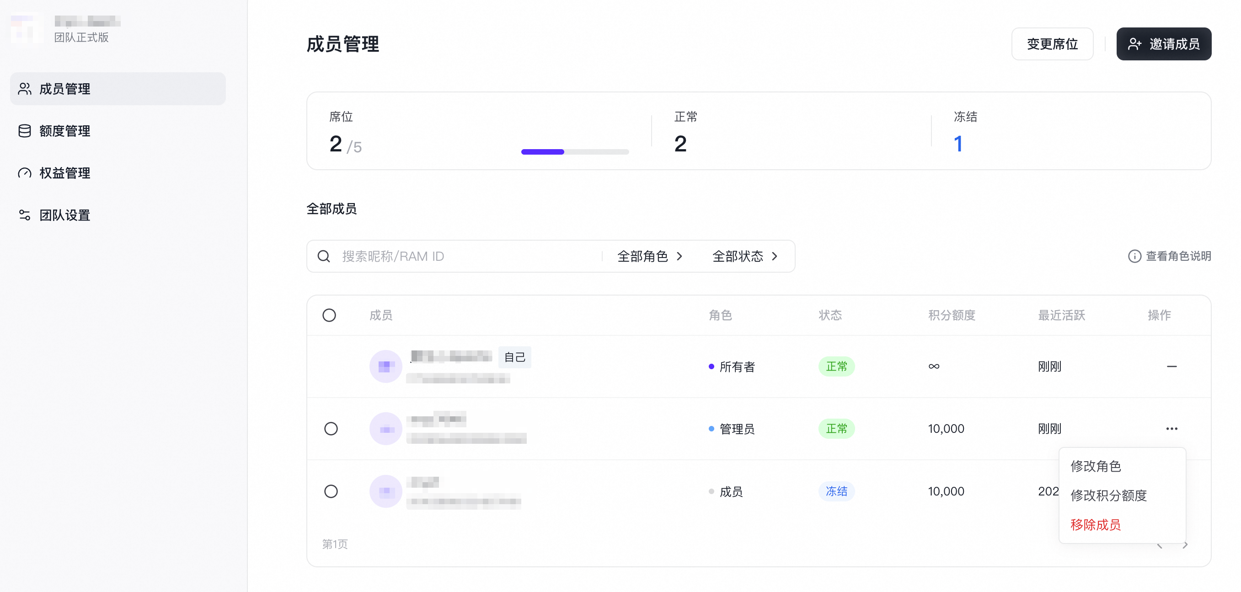Expand the 全部角色 filter dropdown
Viewport: 1241px width, 592px height.
coord(649,256)
